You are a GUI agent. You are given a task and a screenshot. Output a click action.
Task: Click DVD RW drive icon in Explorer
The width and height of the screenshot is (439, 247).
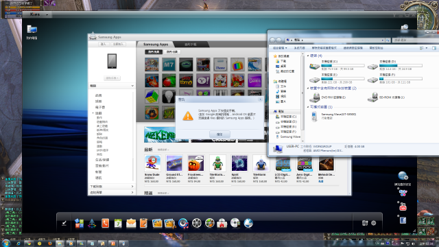click(315, 97)
